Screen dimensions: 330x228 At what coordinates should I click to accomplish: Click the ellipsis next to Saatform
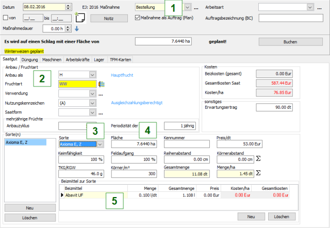click(x=100, y=112)
